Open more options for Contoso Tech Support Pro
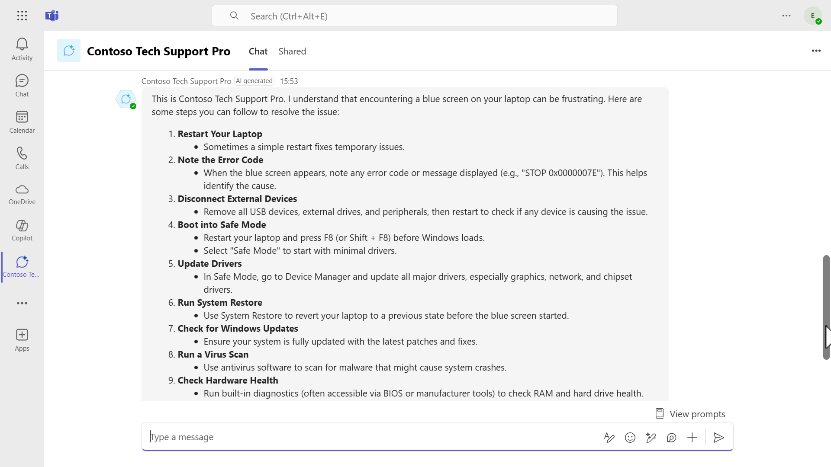Viewport: 831px width, 467px height. click(816, 51)
